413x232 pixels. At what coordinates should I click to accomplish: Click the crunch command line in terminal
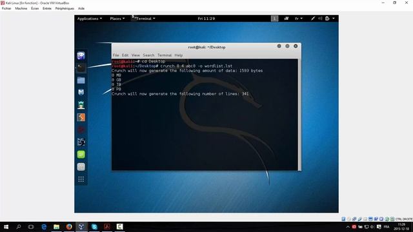click(172, 66)
